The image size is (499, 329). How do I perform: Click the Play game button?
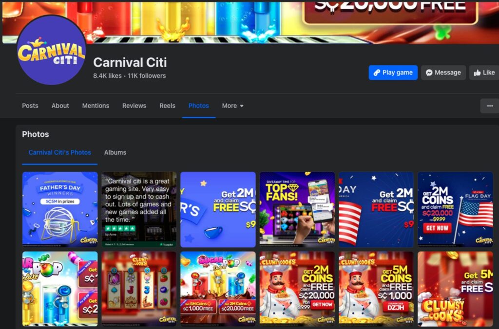(393, 73)
